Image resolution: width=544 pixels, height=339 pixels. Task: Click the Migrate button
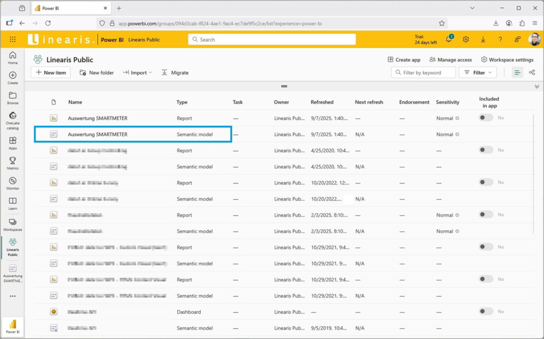(x=175, y=73)
